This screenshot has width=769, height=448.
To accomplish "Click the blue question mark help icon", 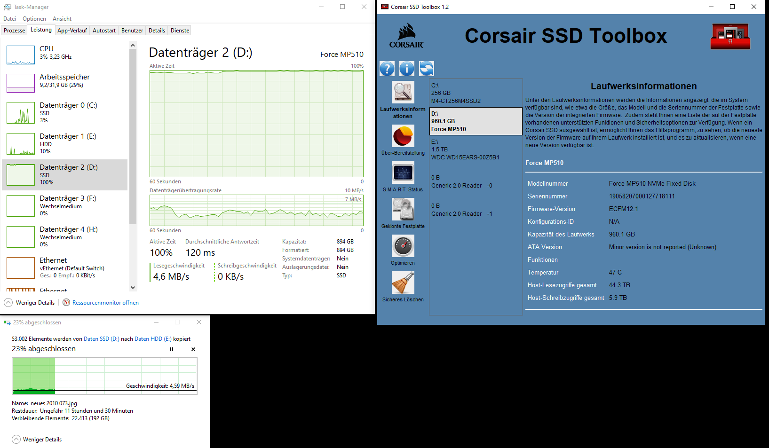I will click(x=387, y=69).
